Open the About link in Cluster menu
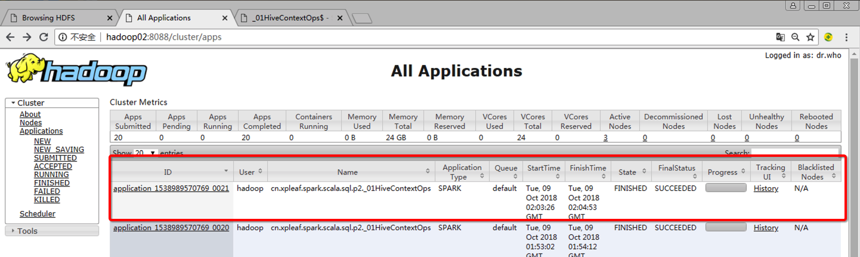860x257 pixels. [30, 114]
